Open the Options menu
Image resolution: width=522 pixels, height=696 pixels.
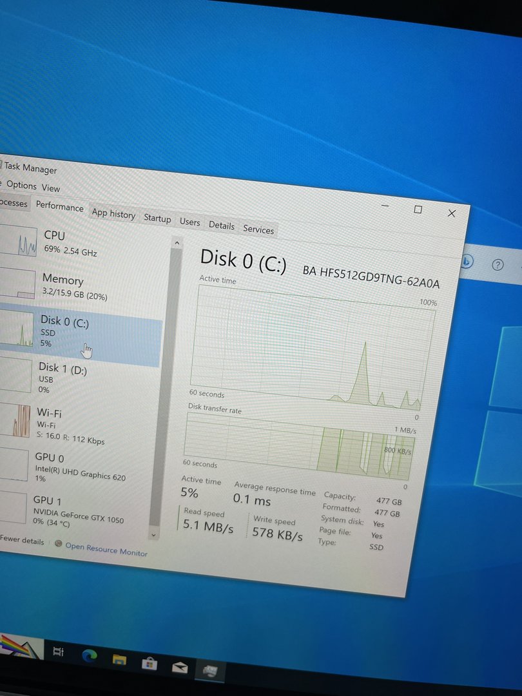(x=21, y=185)
